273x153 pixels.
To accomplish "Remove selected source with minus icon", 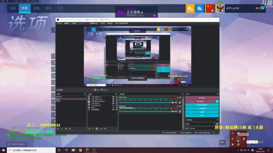I will tap(93, 129).
